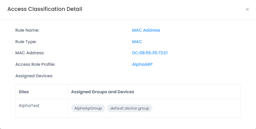Screen dimensions: 256x129
Task: Select the AlphaTest site cell
Action: (x=29, y=106)
